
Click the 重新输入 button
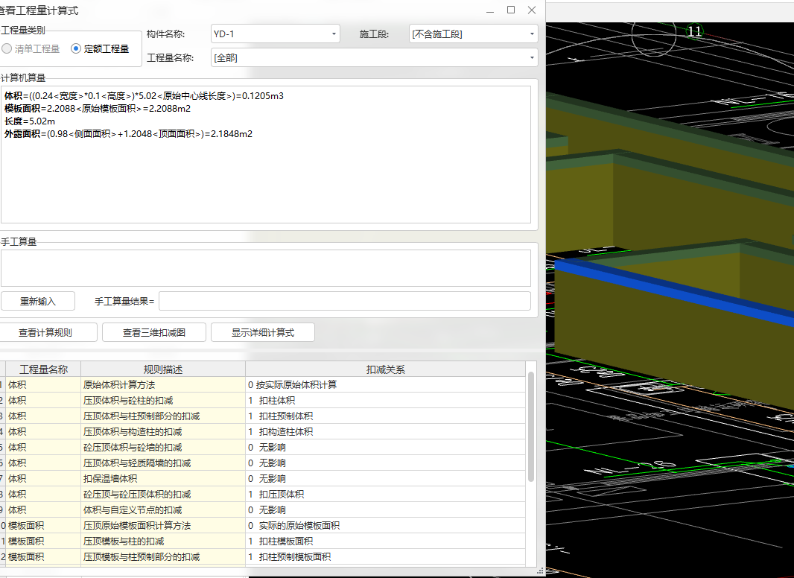[38, 302]
